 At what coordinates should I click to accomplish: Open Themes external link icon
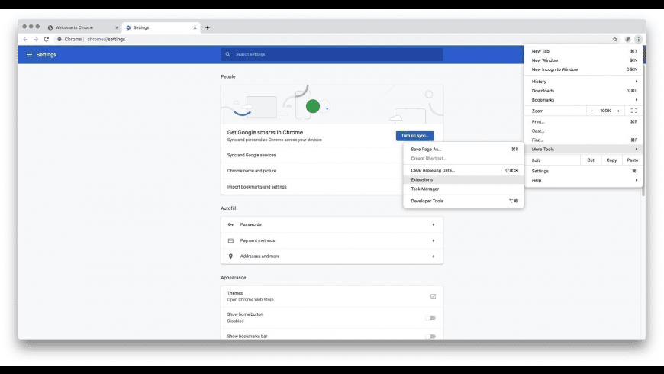[433, 296]
